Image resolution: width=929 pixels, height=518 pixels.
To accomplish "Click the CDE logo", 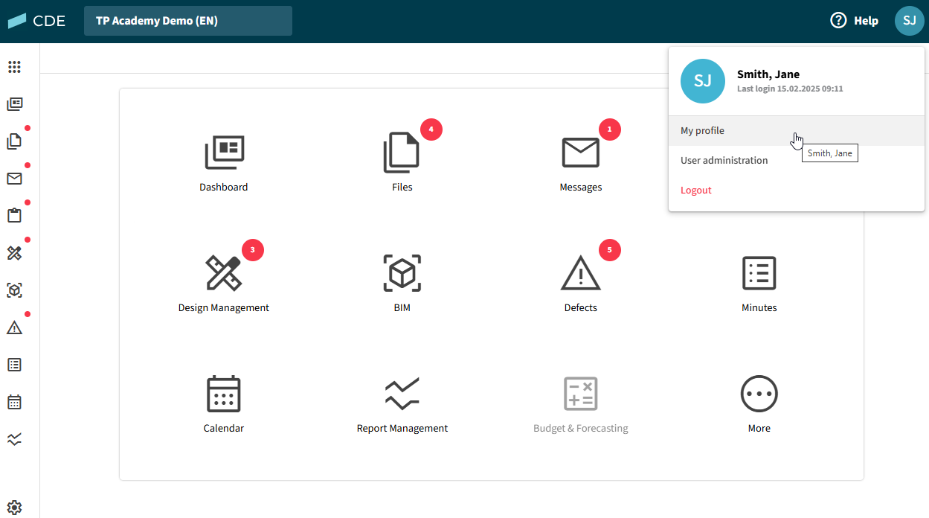I will coord(37,21).
